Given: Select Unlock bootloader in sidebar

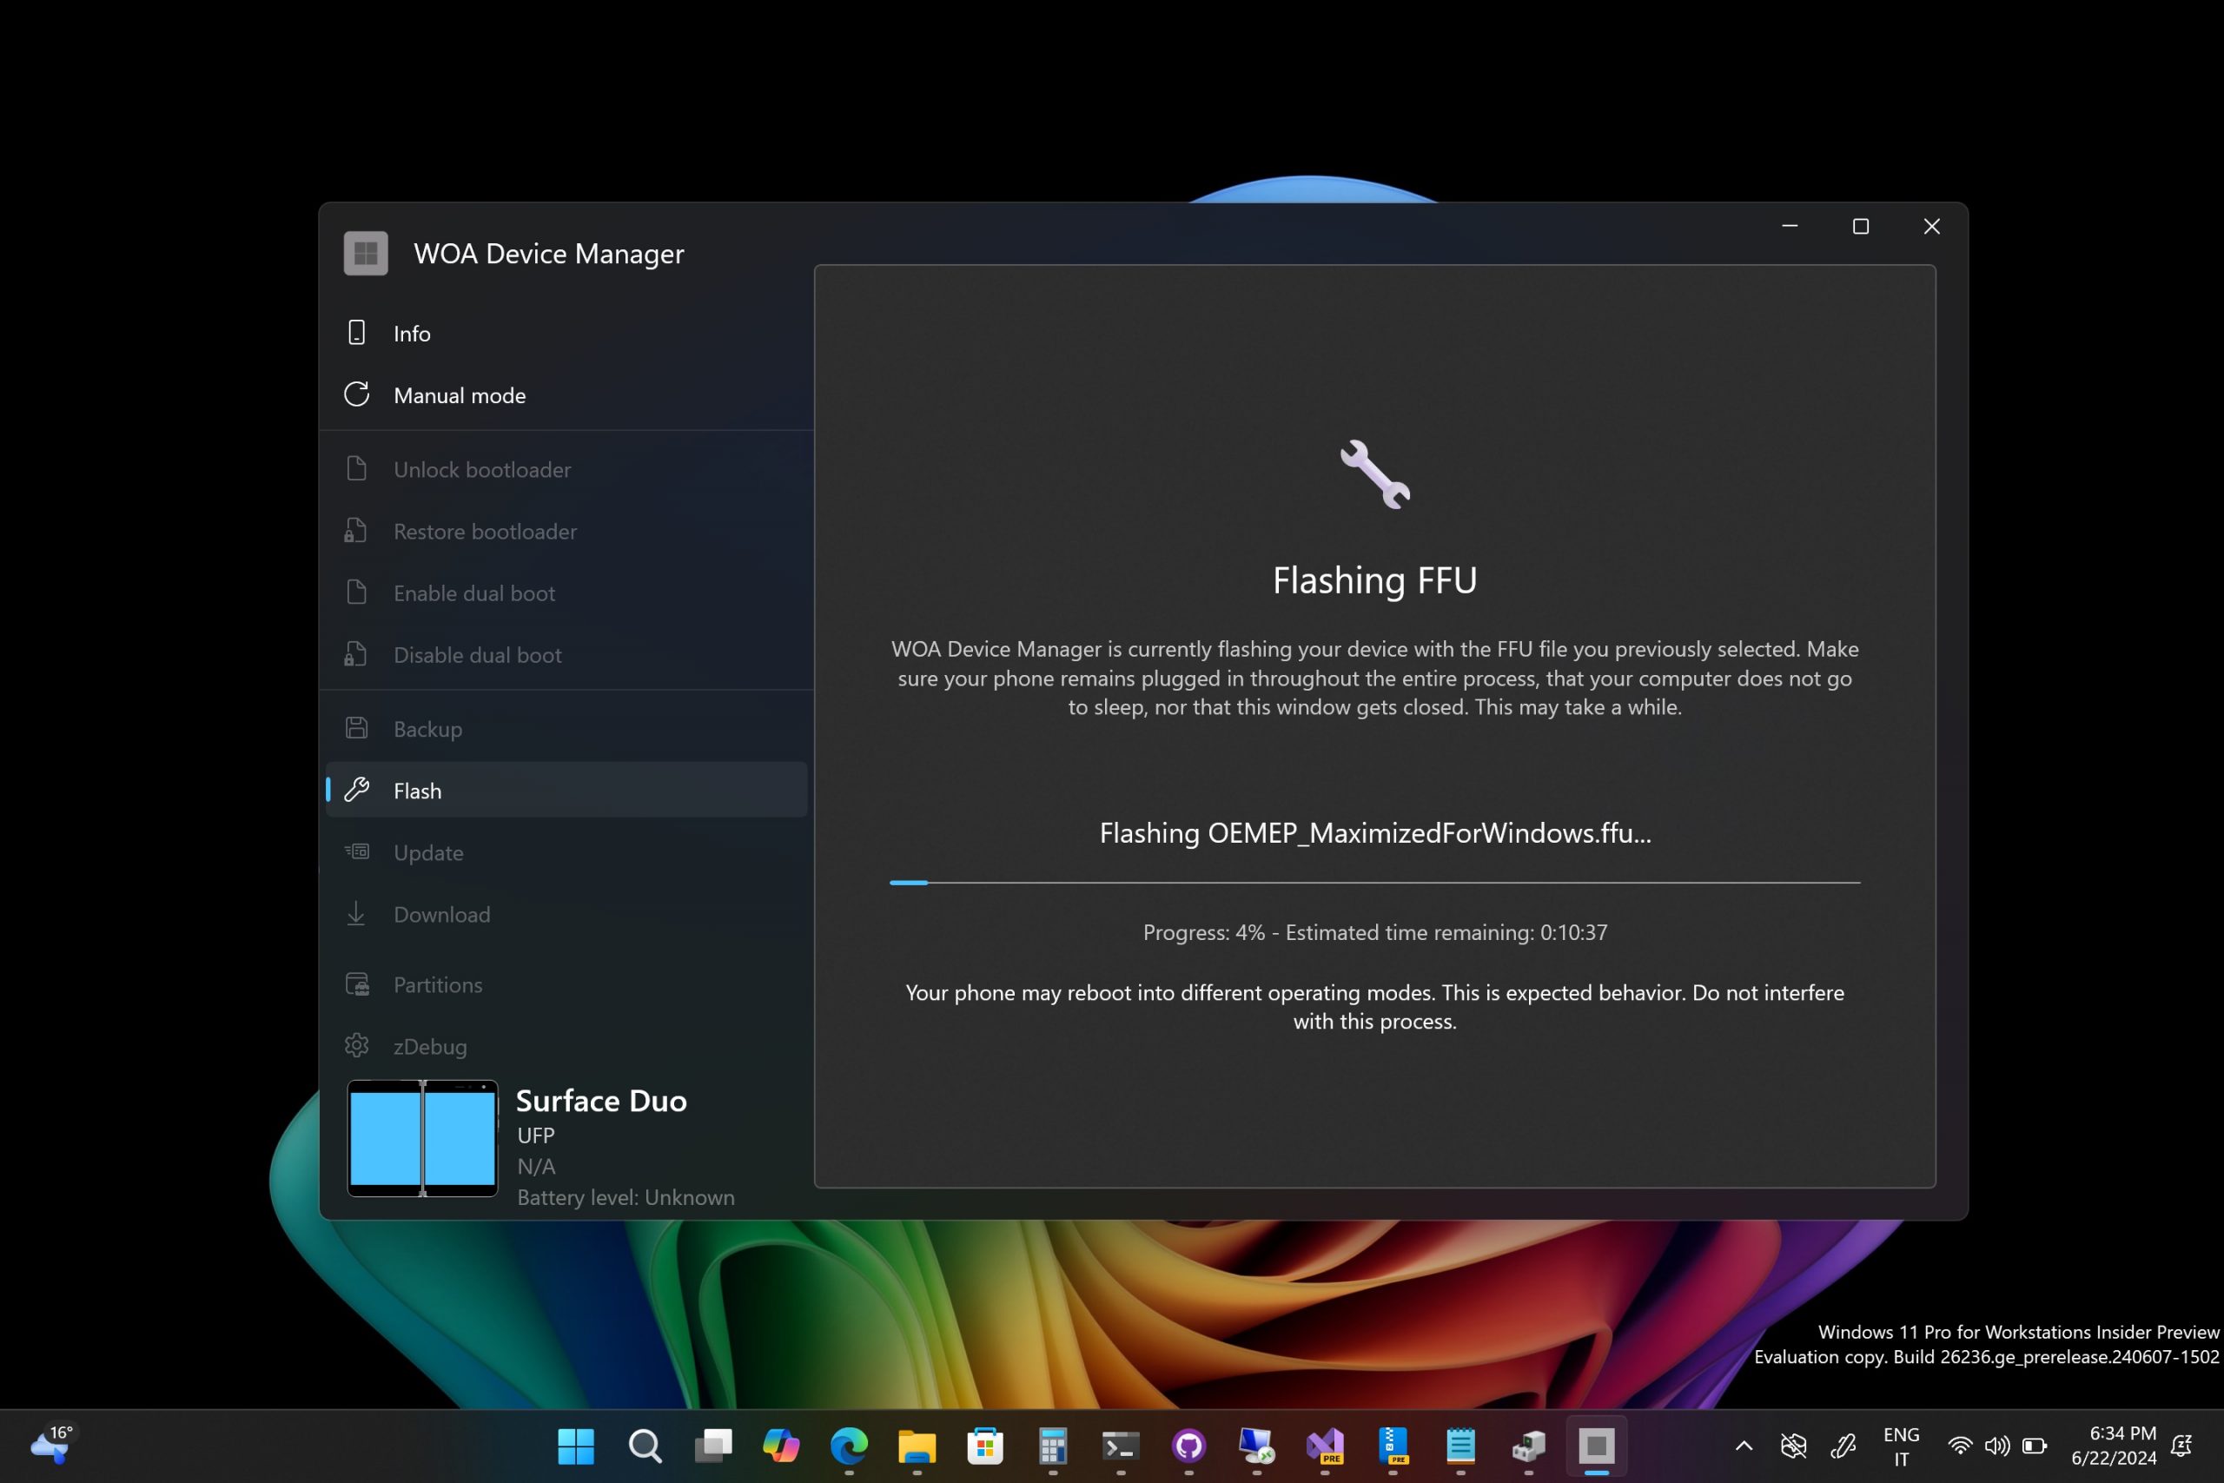Looking at the screenshot, I should (566, 469).
